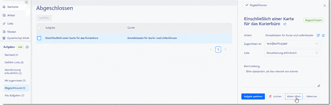Open the article editor via the first Artikel icon
331x105 pixels.
pos(318,35)
